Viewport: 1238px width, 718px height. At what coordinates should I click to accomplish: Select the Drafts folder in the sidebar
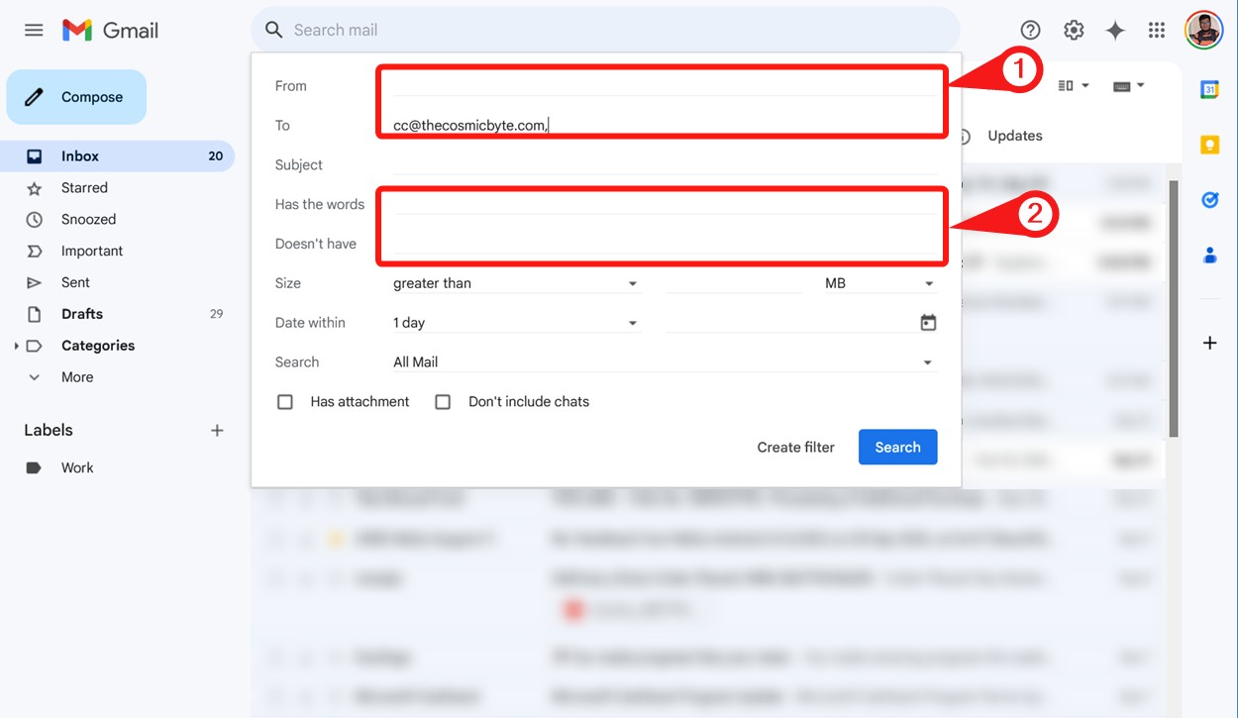(x=82, y=314)
